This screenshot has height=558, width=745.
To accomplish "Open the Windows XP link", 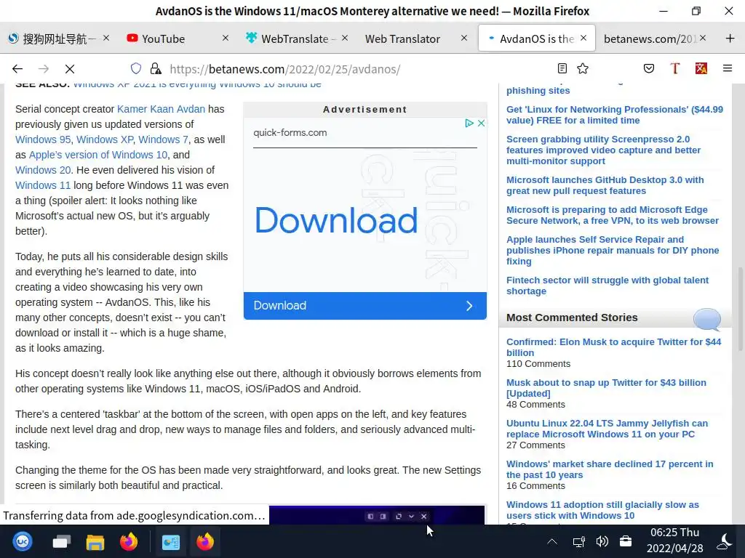I will coord(105,139).
